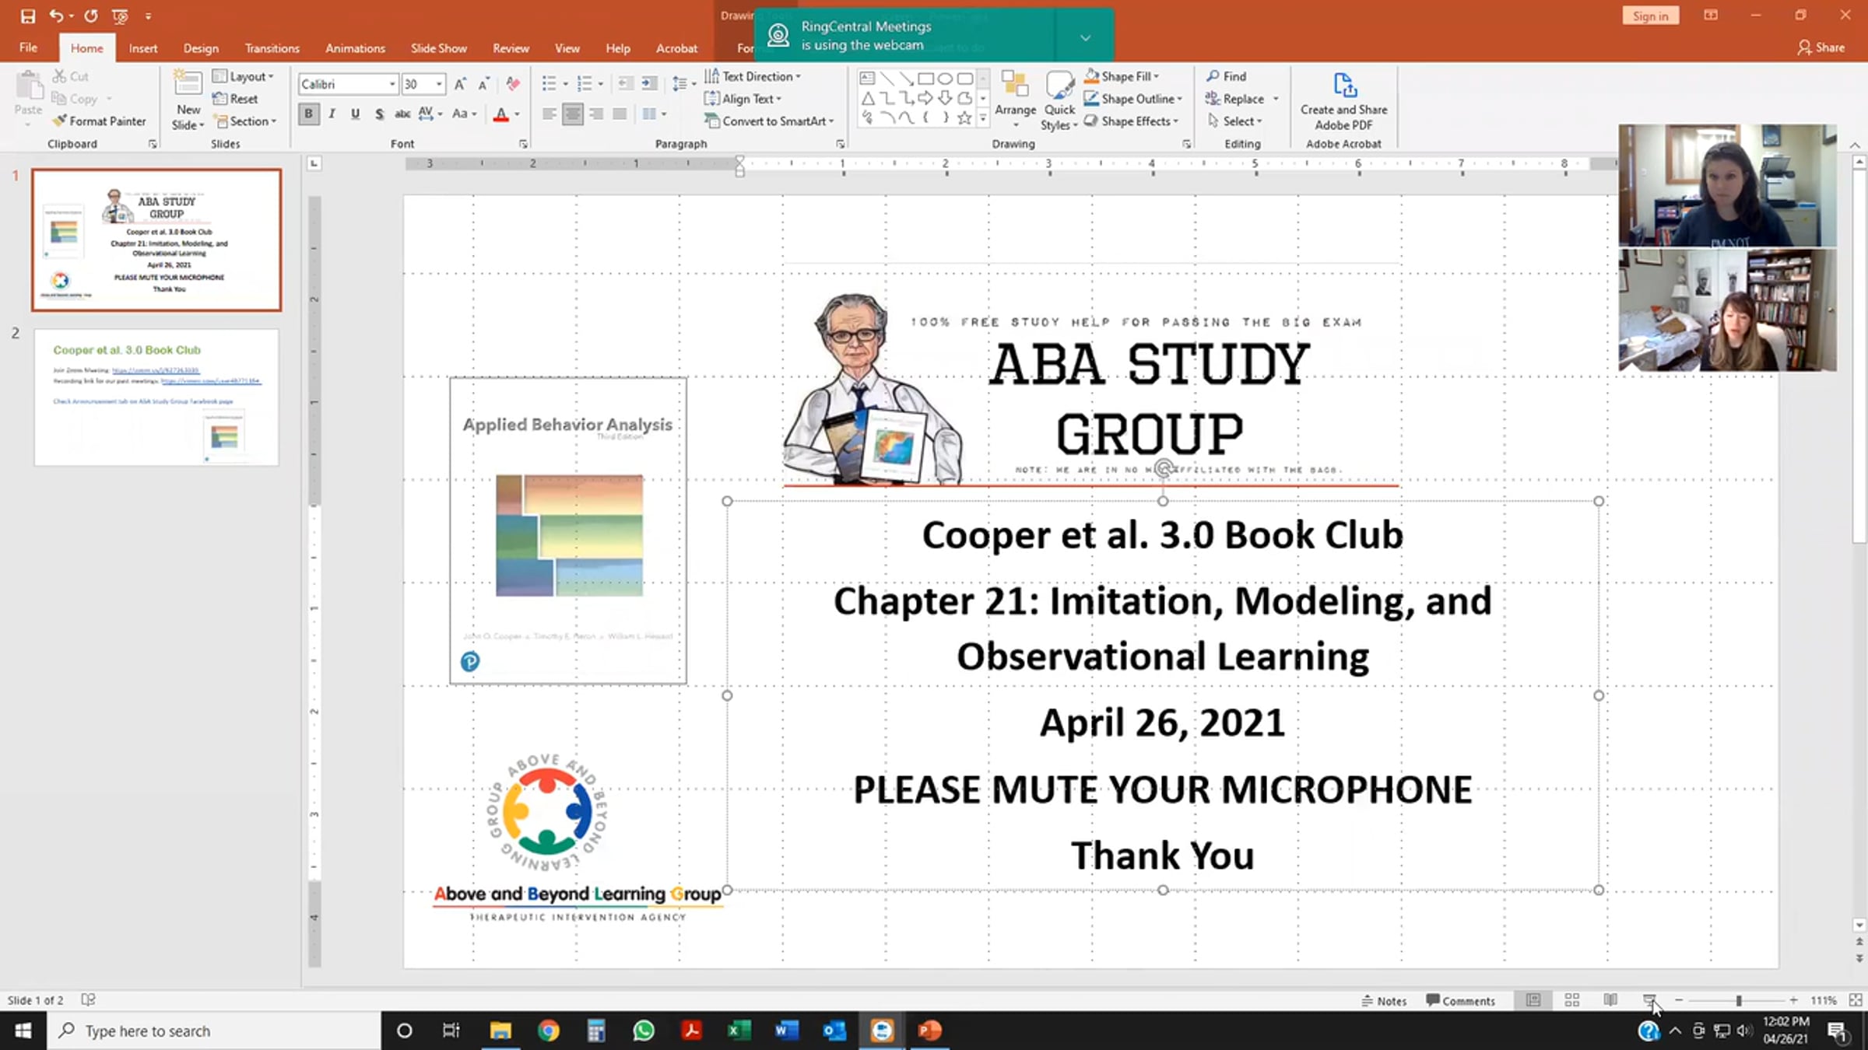Click Create and Share Adobe PDF
The width and height of the screenshot is (1868, 1050).
(1343, 101)
